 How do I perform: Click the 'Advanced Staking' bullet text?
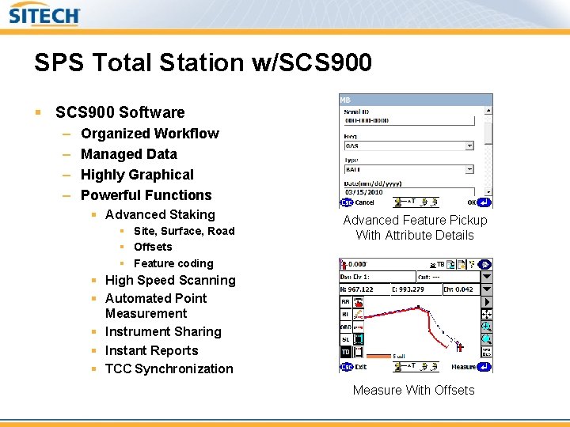[x=160, y=214]
